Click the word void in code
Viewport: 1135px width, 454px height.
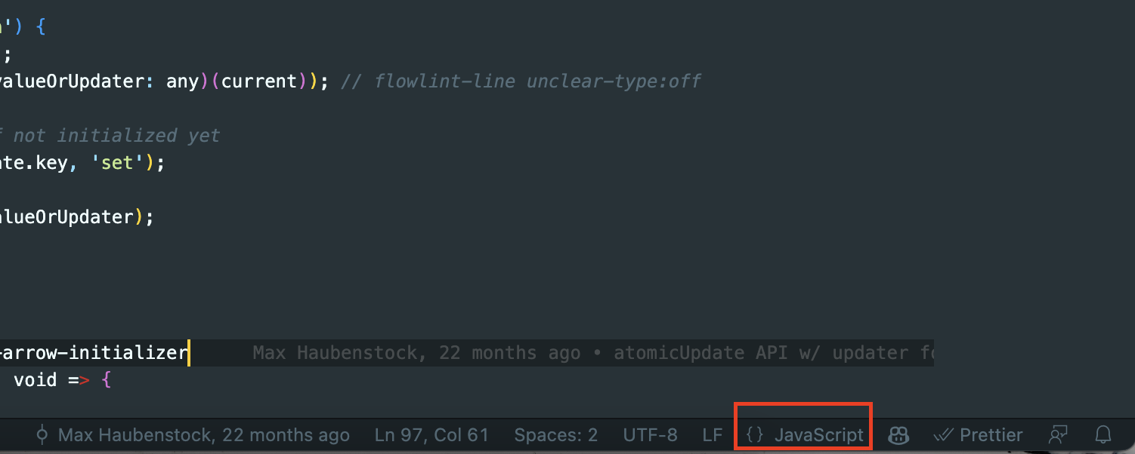click(x=36, y=379)
